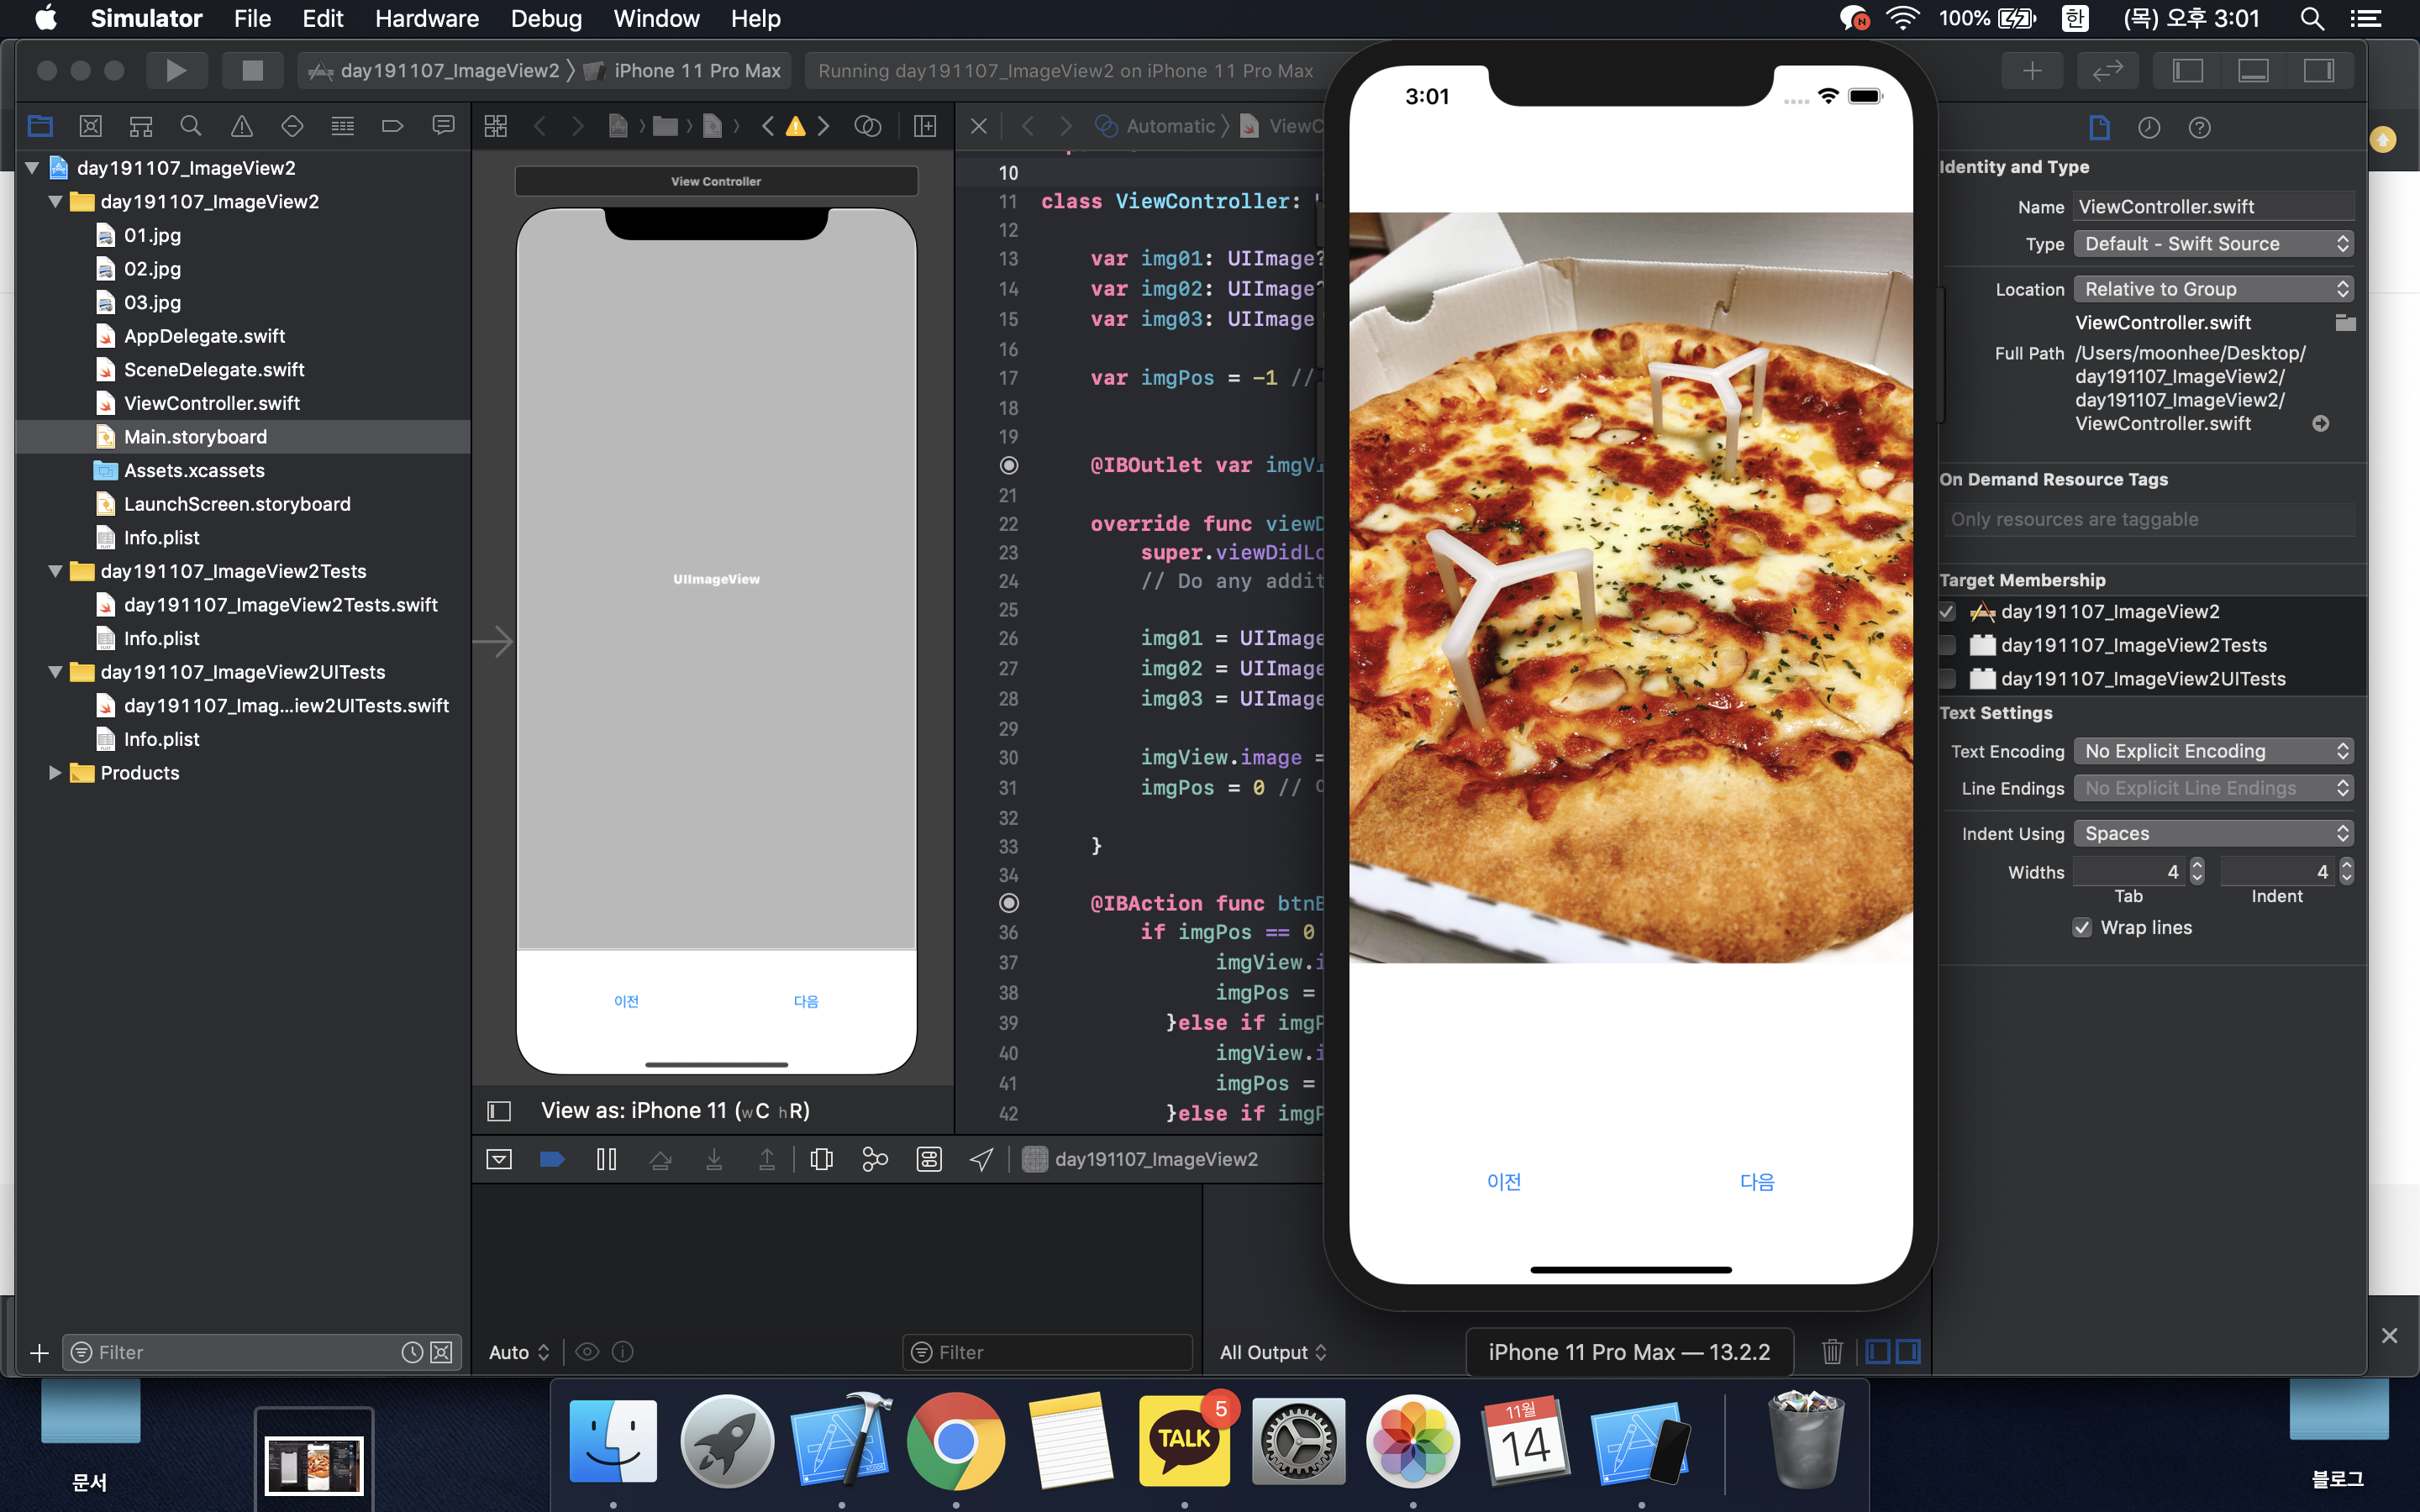Click the trash icon to clear console

tap(1832, 1352)
